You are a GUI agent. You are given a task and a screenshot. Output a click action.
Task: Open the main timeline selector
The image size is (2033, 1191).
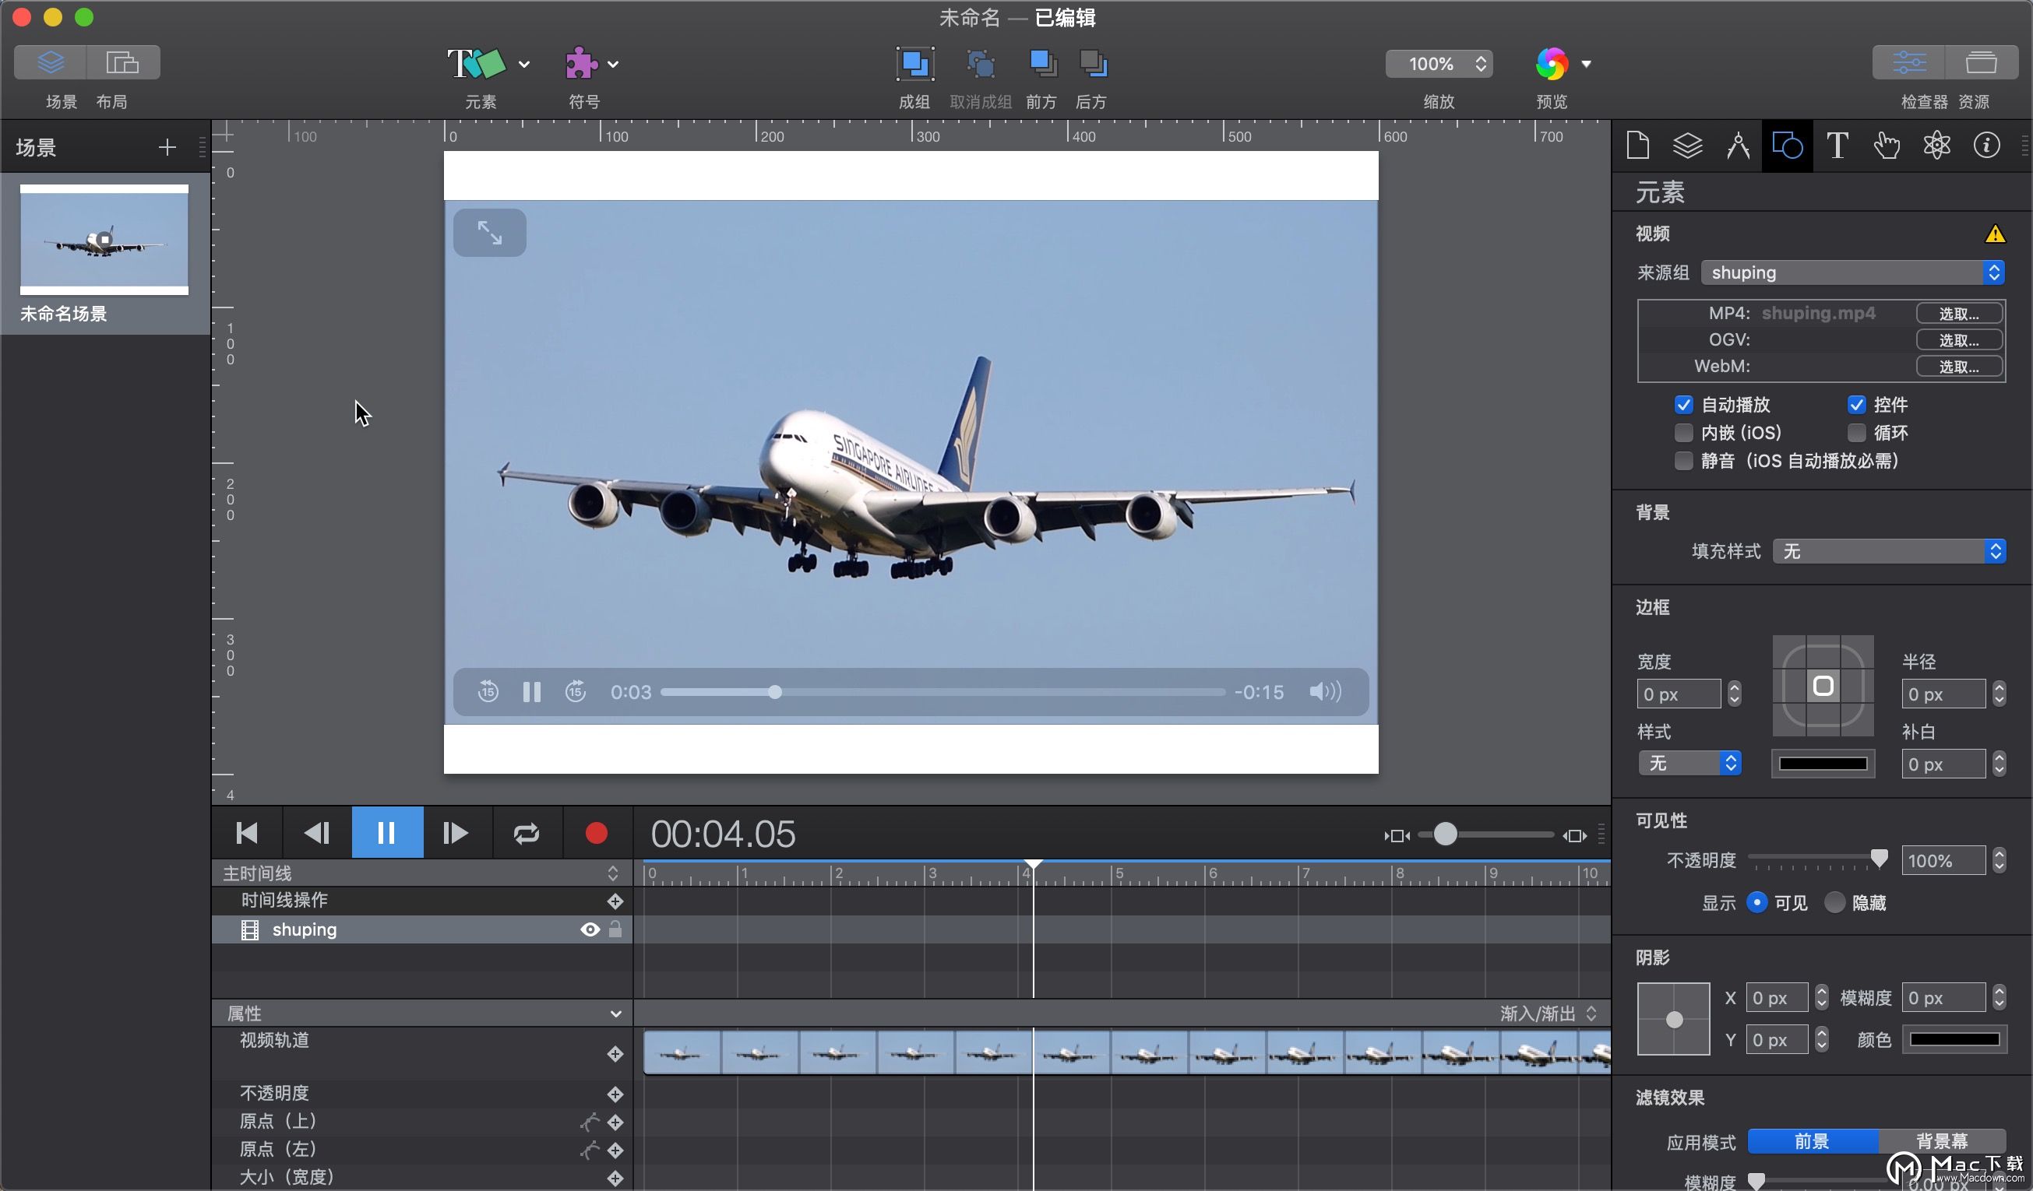(421, 873)
